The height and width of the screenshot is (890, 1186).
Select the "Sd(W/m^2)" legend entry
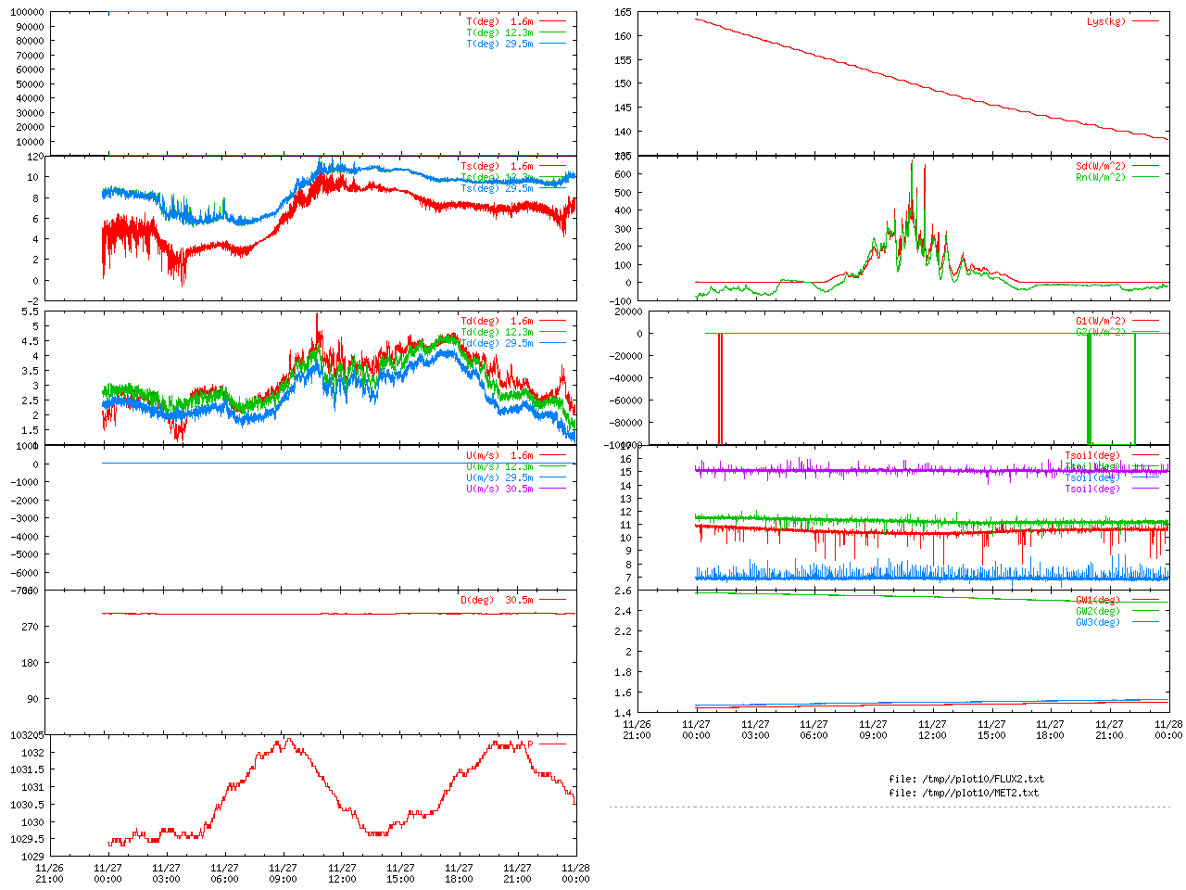coord(1101,166)
